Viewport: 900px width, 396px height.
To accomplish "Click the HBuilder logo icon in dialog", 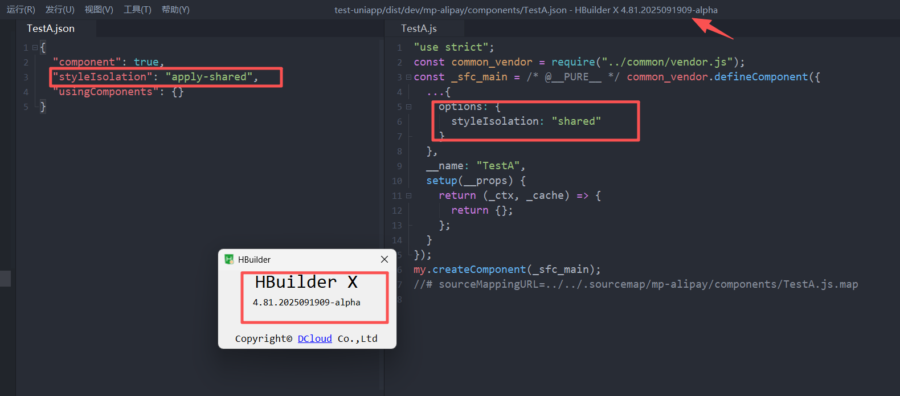I will pos(229,259).
